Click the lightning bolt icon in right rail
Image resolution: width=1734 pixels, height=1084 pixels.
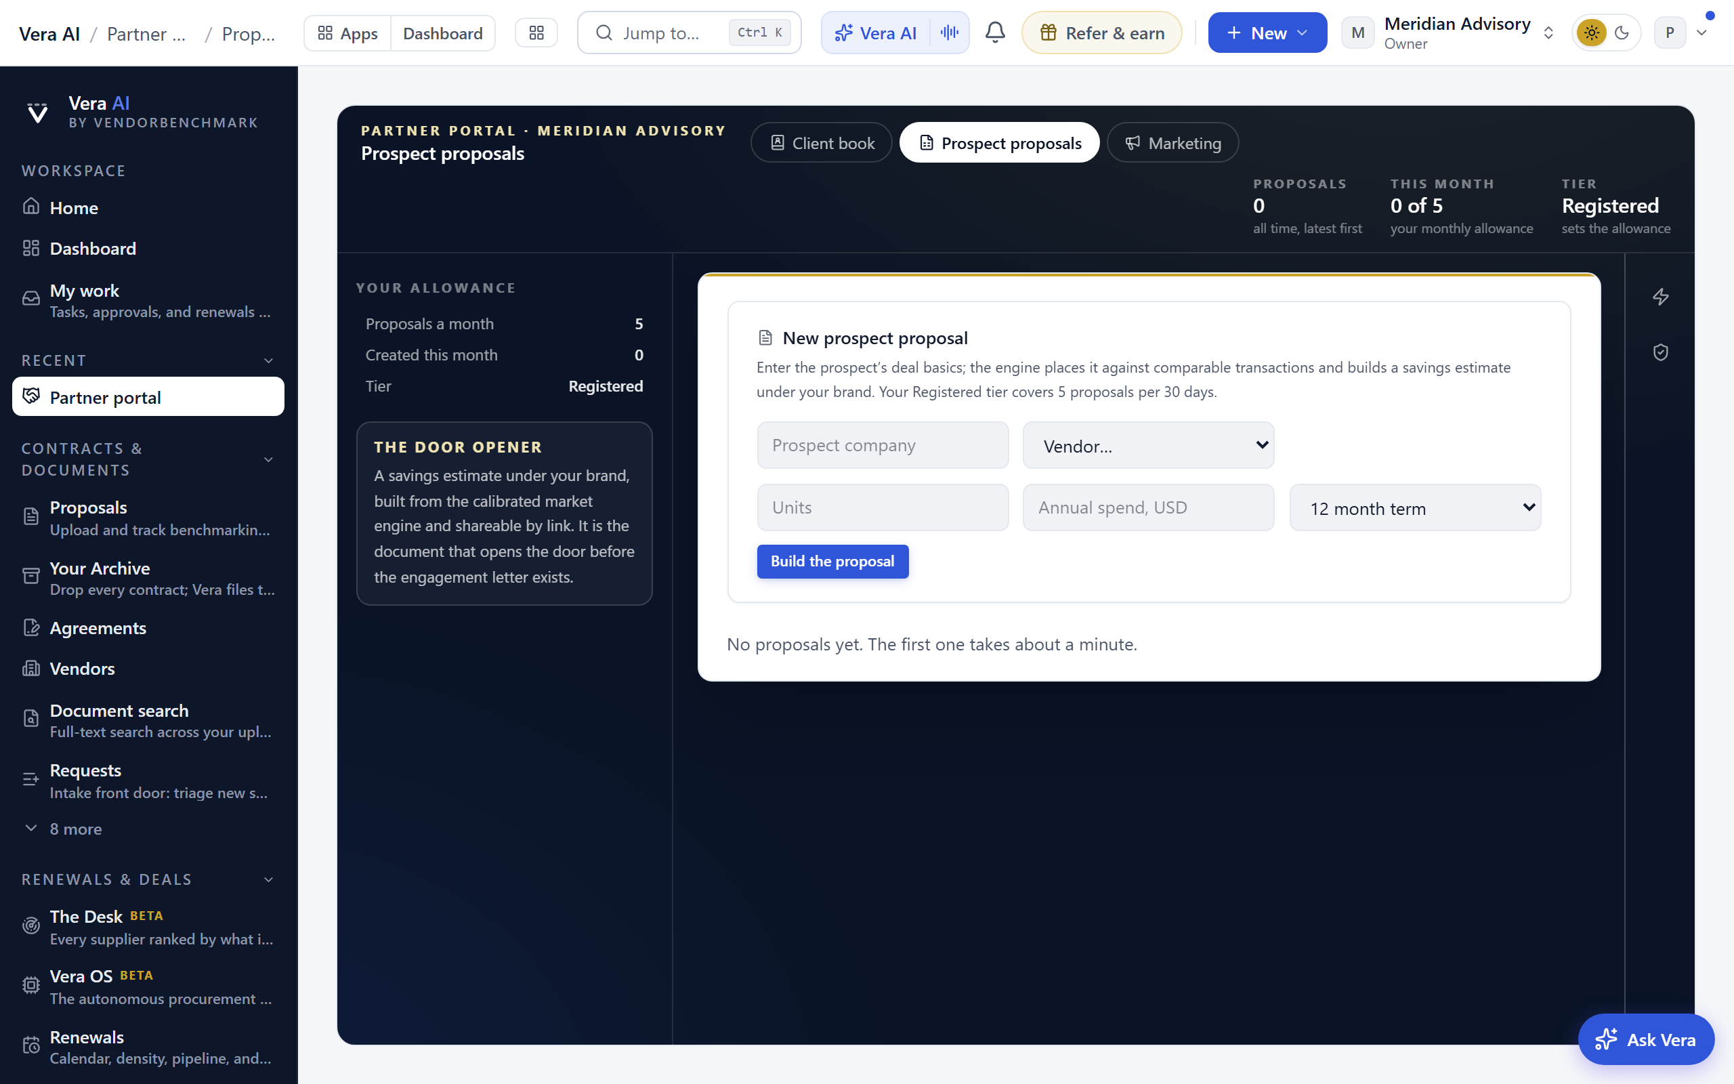(x=1660, y=297)
